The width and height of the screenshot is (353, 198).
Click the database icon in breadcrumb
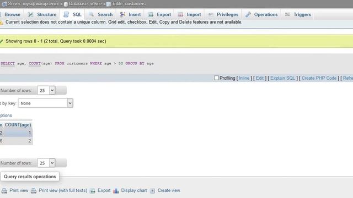coord(66,4)
